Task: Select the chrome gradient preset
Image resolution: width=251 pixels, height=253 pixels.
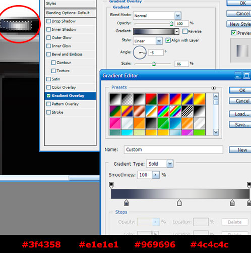Action: click(x=151, y=111)
